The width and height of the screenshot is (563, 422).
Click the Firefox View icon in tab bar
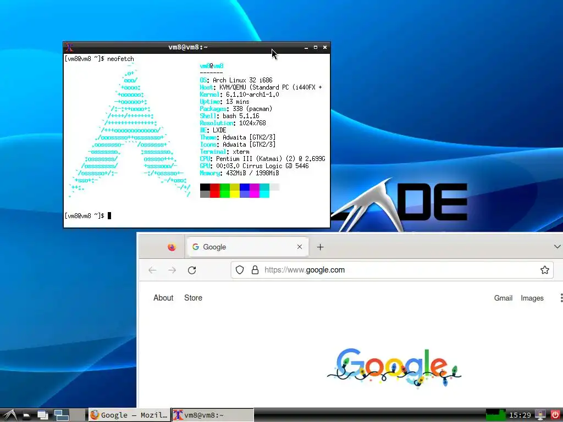pos(172,247)
